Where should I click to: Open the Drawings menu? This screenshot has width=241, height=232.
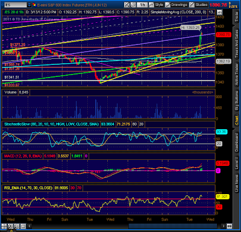click(x=177, y=5)
